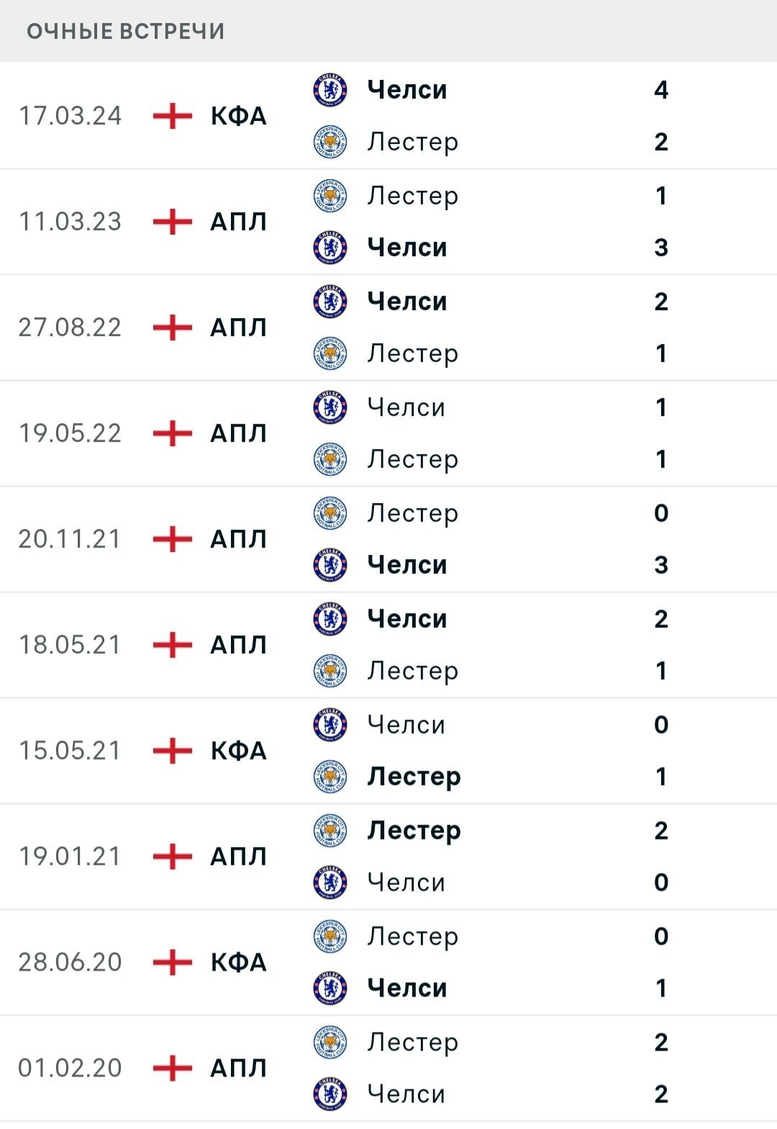The height and width of the screenshot is (1129, 777).
Task: Open the 19.05.22 draw match date
Action: point(70,433)
